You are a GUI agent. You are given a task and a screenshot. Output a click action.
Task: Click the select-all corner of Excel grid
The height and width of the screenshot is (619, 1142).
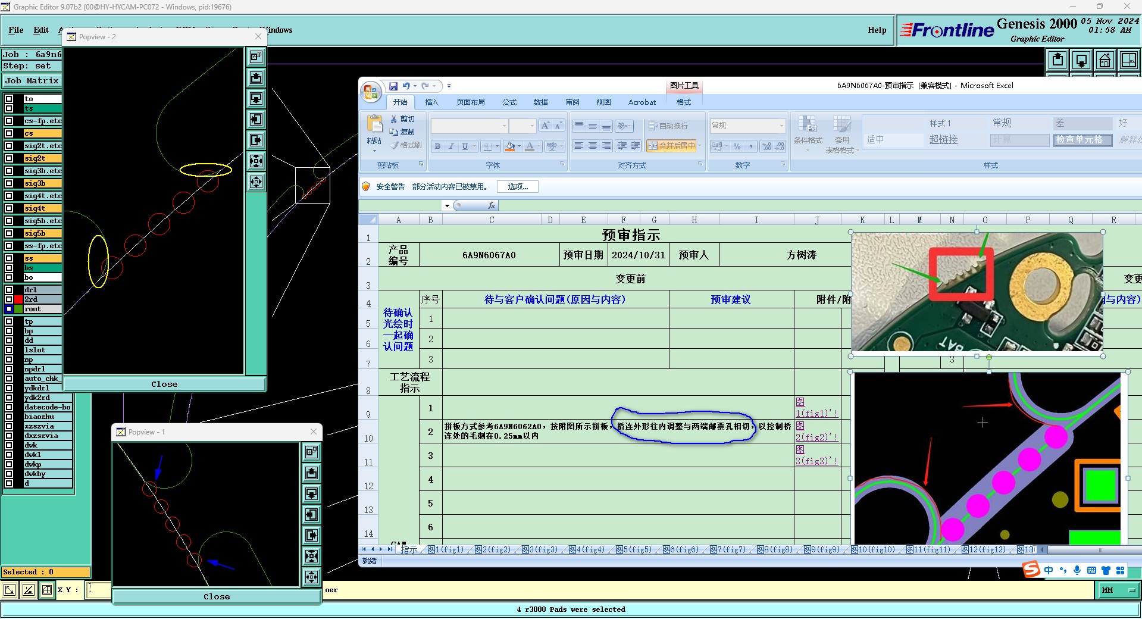pyautogui.click(x=368, y=220)
